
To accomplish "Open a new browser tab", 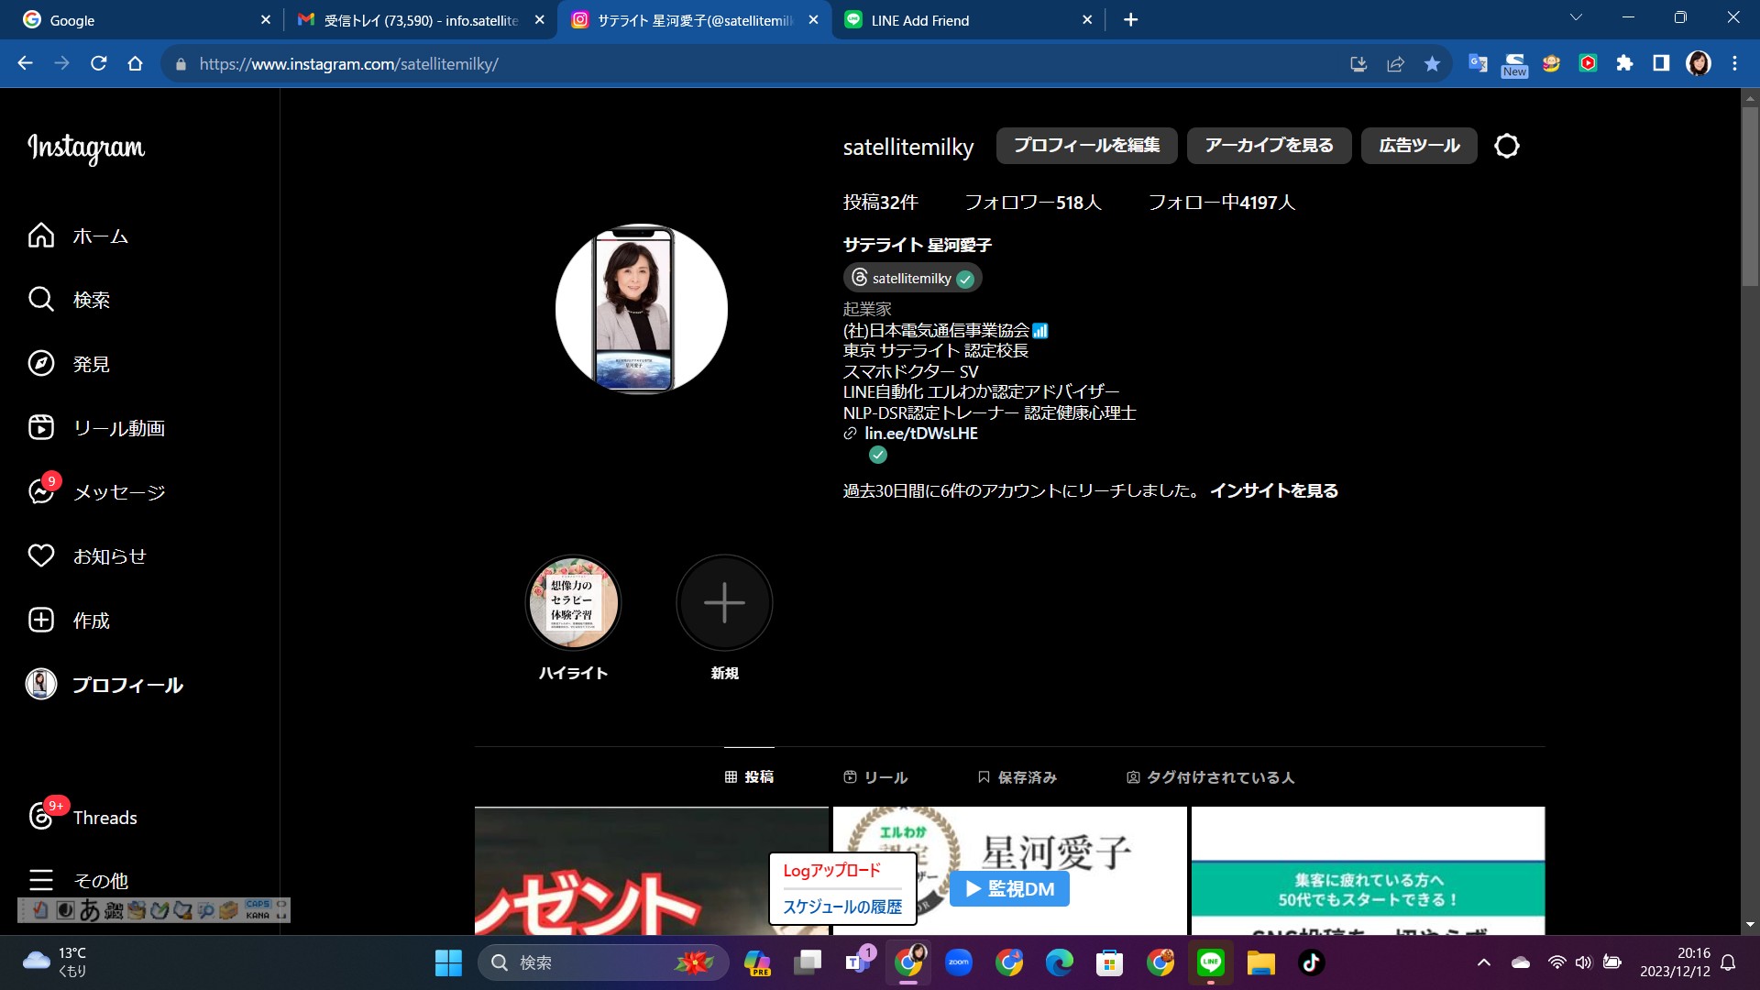I will pyautogui.click(x=1130, y=19).
